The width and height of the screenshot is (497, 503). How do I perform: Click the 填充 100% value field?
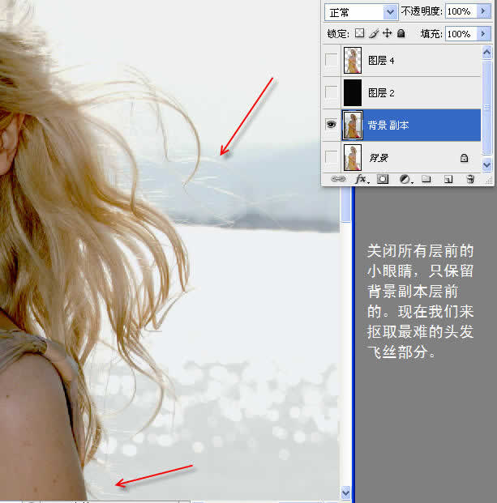tap(461, 33)
